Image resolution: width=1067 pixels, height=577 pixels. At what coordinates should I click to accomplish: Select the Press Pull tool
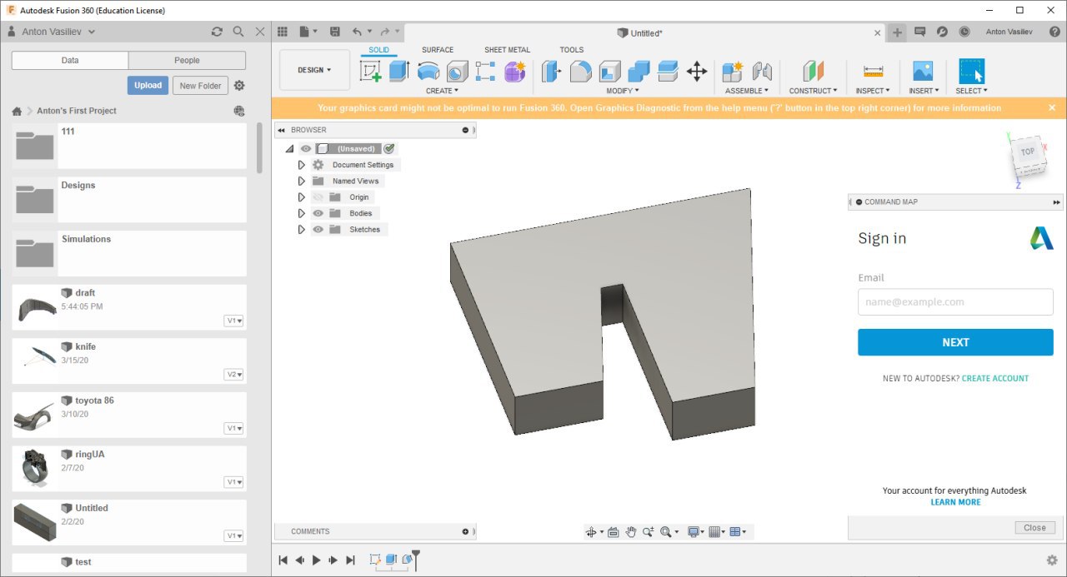[x=551, y=71]
